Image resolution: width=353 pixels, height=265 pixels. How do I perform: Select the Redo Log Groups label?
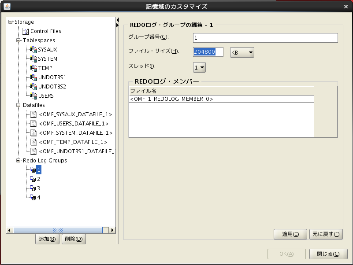45,160
